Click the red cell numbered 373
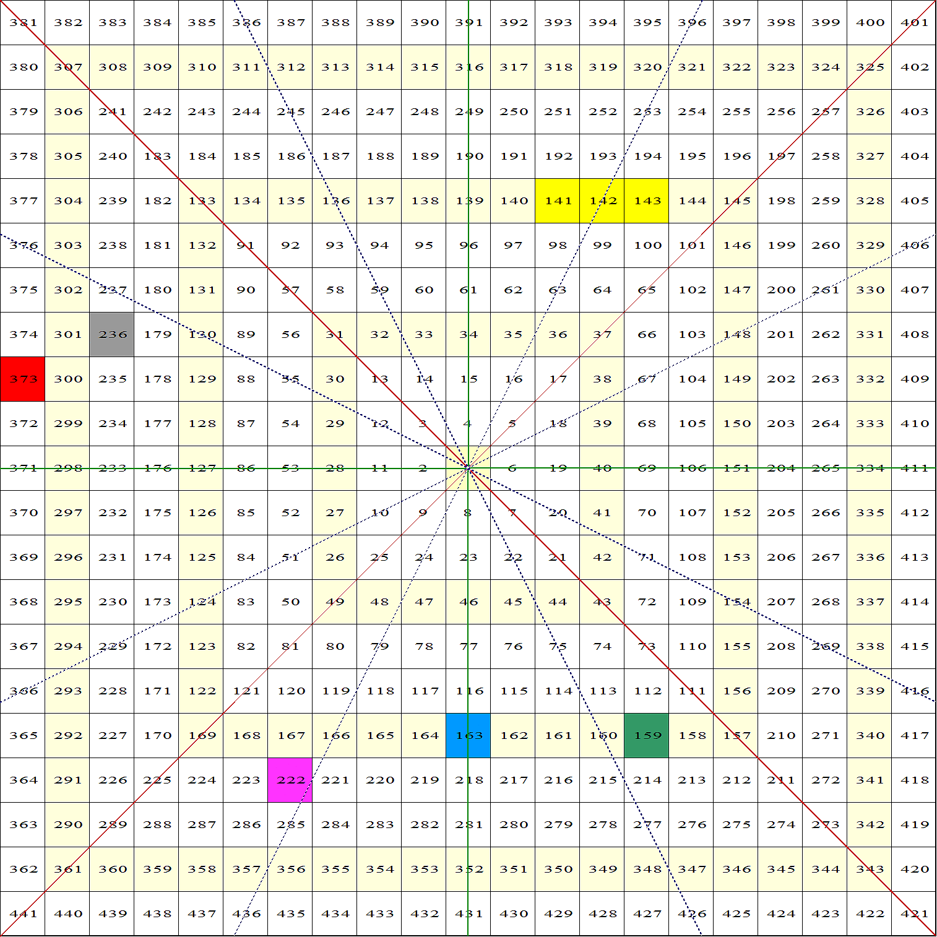This screenshot has width=937, height=937. 22,379
